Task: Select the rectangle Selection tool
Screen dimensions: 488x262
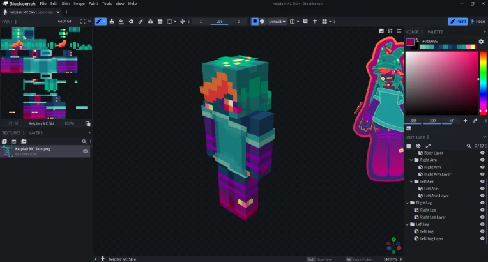Action: (x=170, y=22)
